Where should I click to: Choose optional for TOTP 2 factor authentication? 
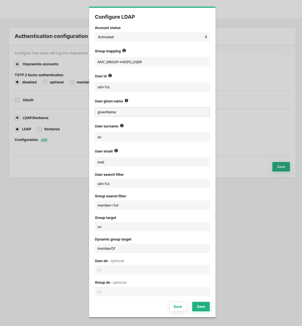pos(45,82)
